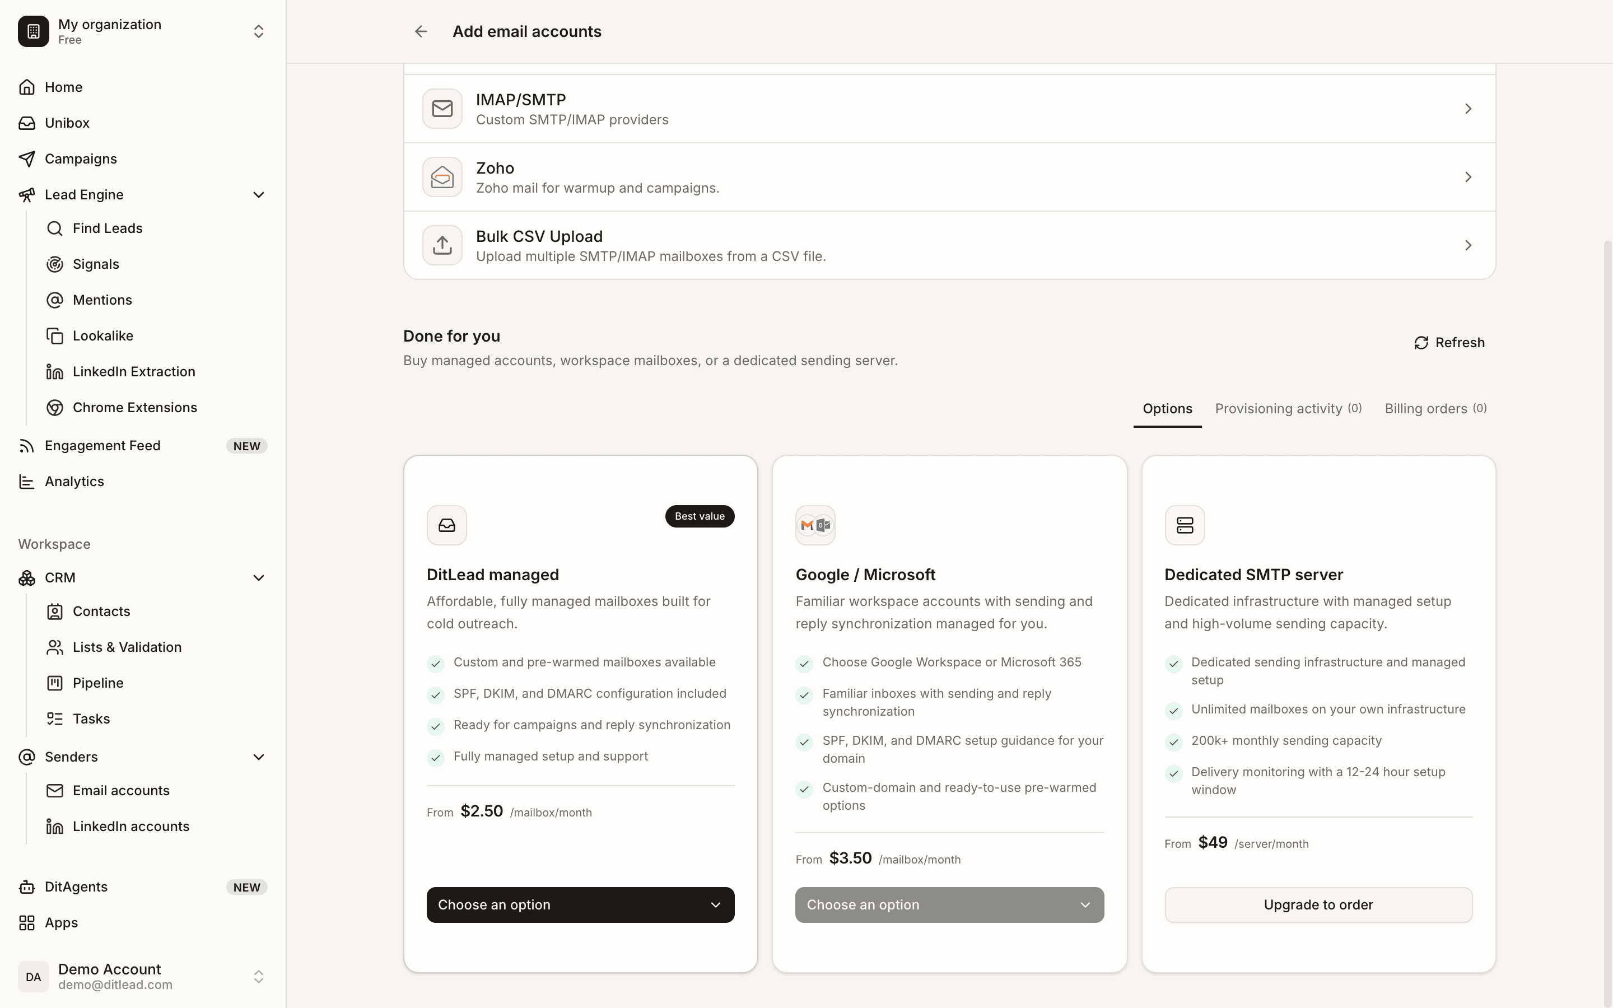This screenshot has height=1008, width=1613.
Task: Switch to the Billing orders tab
Action: point(1435,409)
